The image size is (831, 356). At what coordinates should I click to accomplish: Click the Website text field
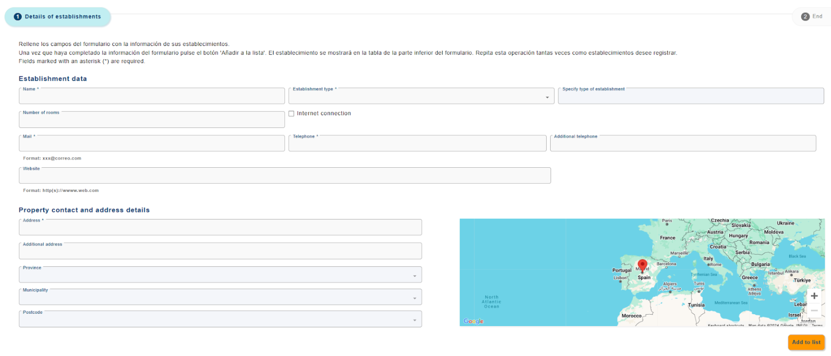pos(284,176)
